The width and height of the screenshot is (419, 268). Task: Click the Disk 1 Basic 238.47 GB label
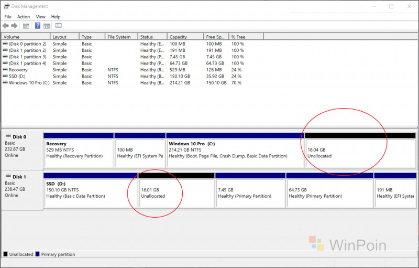coord(22,190)
